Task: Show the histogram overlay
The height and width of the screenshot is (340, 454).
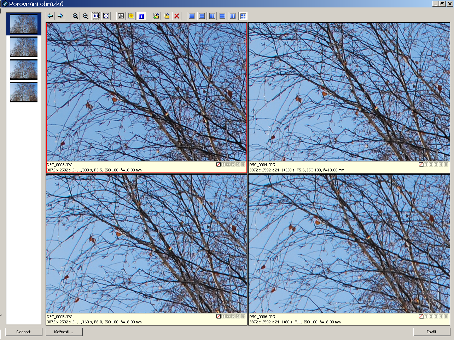Action: 121,16
